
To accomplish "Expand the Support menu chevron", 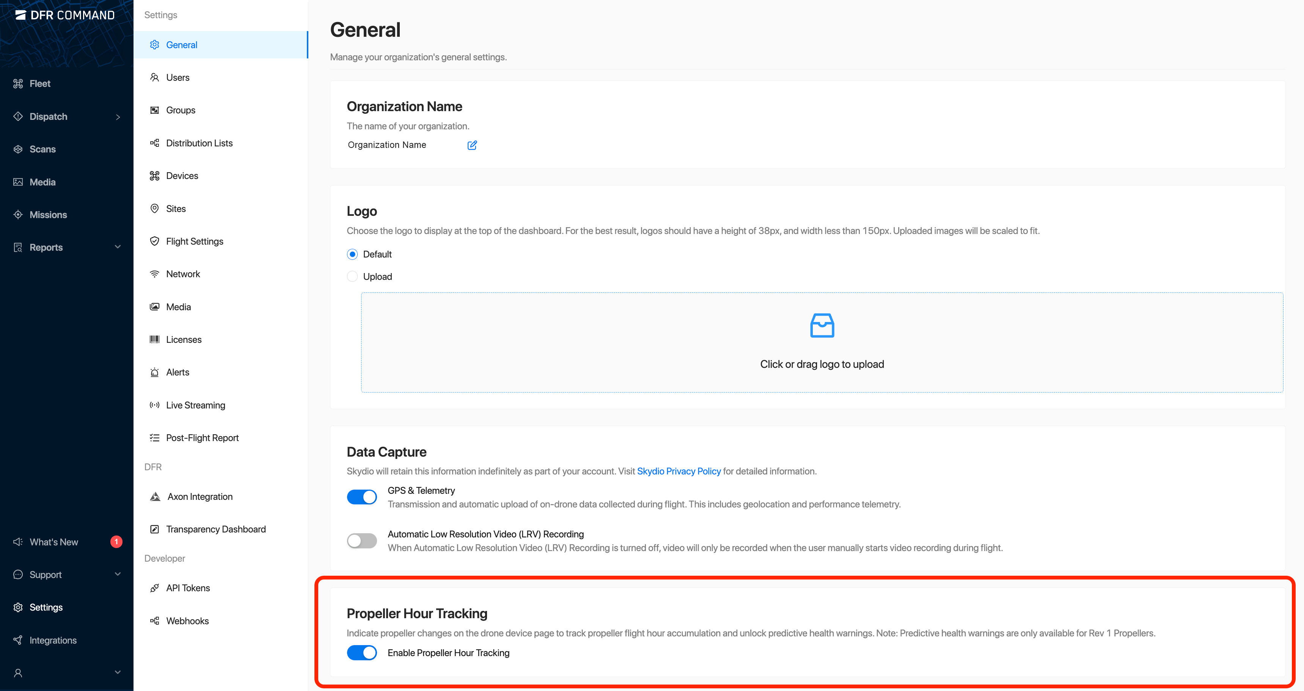I will click(x=118, y=574).
